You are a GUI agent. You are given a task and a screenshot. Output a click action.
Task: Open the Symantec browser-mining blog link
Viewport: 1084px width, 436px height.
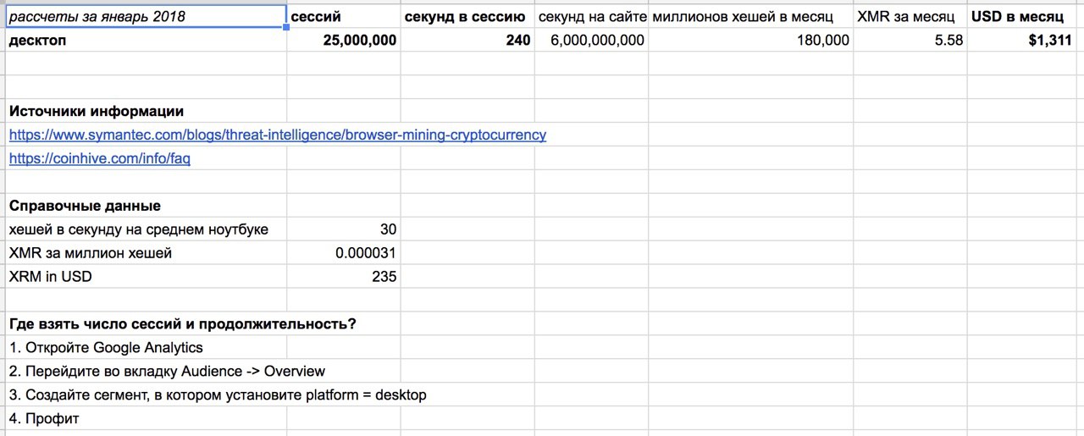(278, 135)
